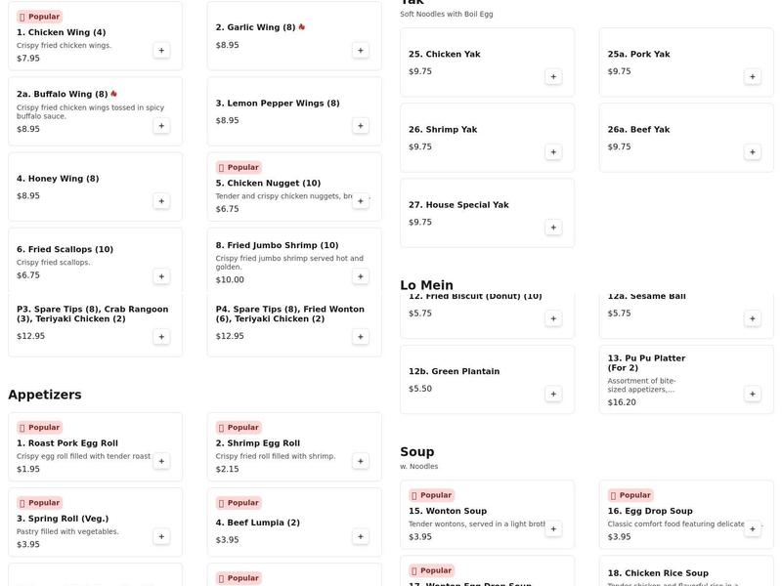782x586 pixels.
Task: Add P3. Spare Tips combo to cart
Action: click(x=161, y=337)
